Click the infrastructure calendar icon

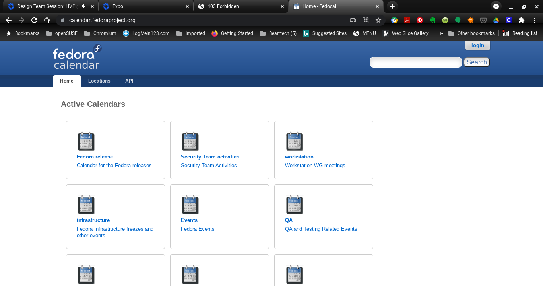click(86, 205)
